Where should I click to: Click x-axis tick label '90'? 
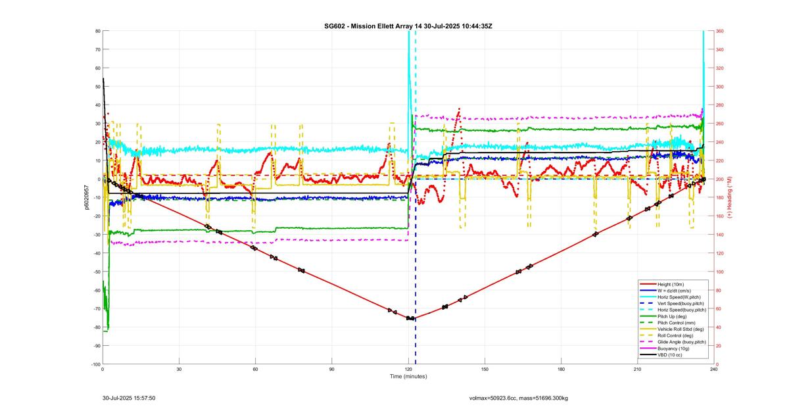(331, 370)
